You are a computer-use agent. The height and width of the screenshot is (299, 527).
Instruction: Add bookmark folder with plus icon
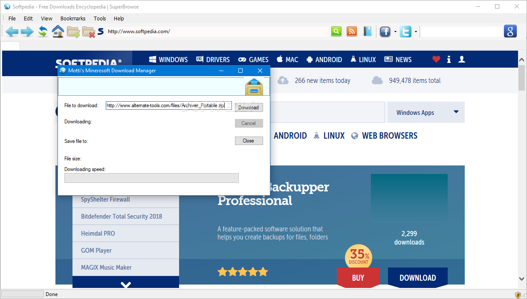[73, 32]
